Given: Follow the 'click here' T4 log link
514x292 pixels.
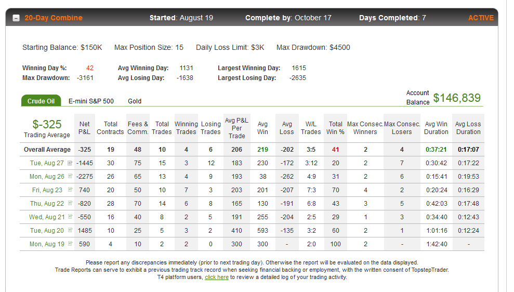Looking at the screenshot, I should click(217, 277).
